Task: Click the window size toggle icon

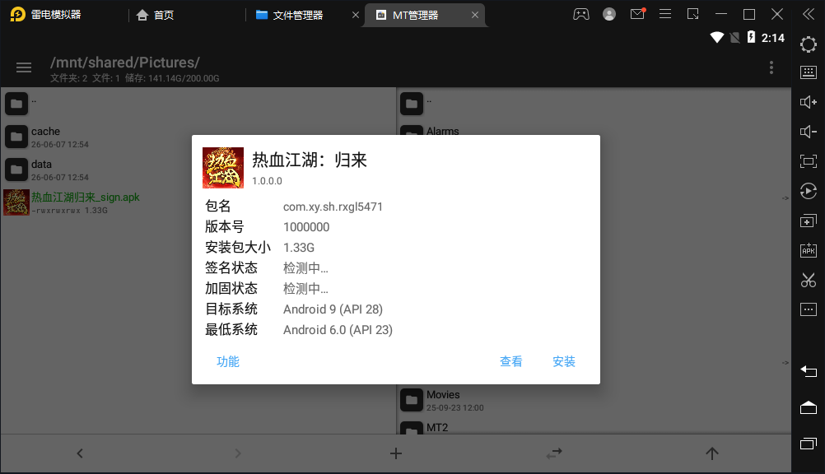Action: click(693, 14)
